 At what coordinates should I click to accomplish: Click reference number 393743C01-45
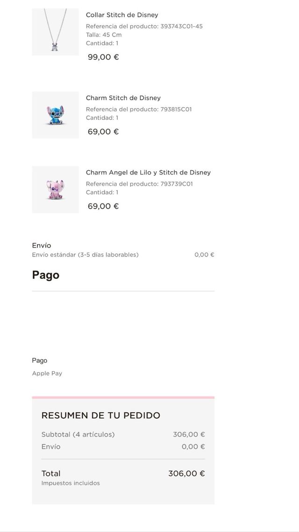181,26
